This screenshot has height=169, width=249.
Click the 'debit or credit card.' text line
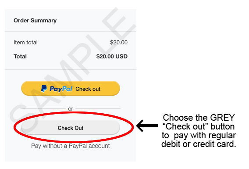[x=199, y=144]
